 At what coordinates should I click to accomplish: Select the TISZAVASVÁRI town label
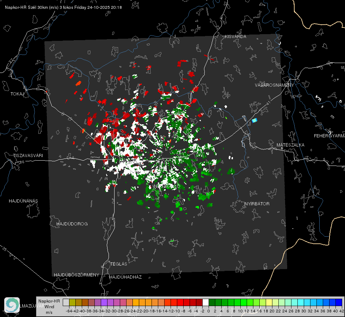click(28, 156)
